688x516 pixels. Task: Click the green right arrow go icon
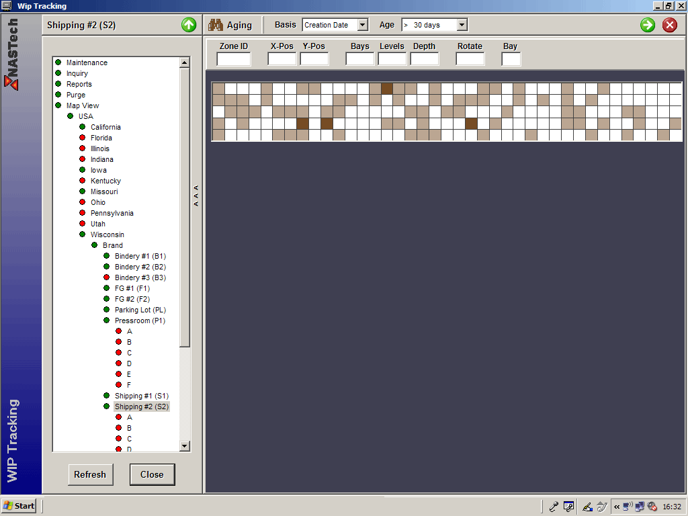[648, 26]
